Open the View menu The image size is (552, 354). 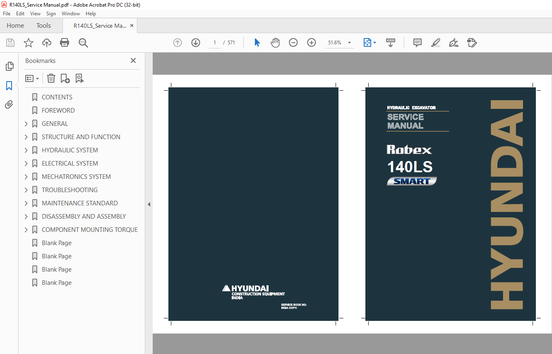(x=36, y=14)
